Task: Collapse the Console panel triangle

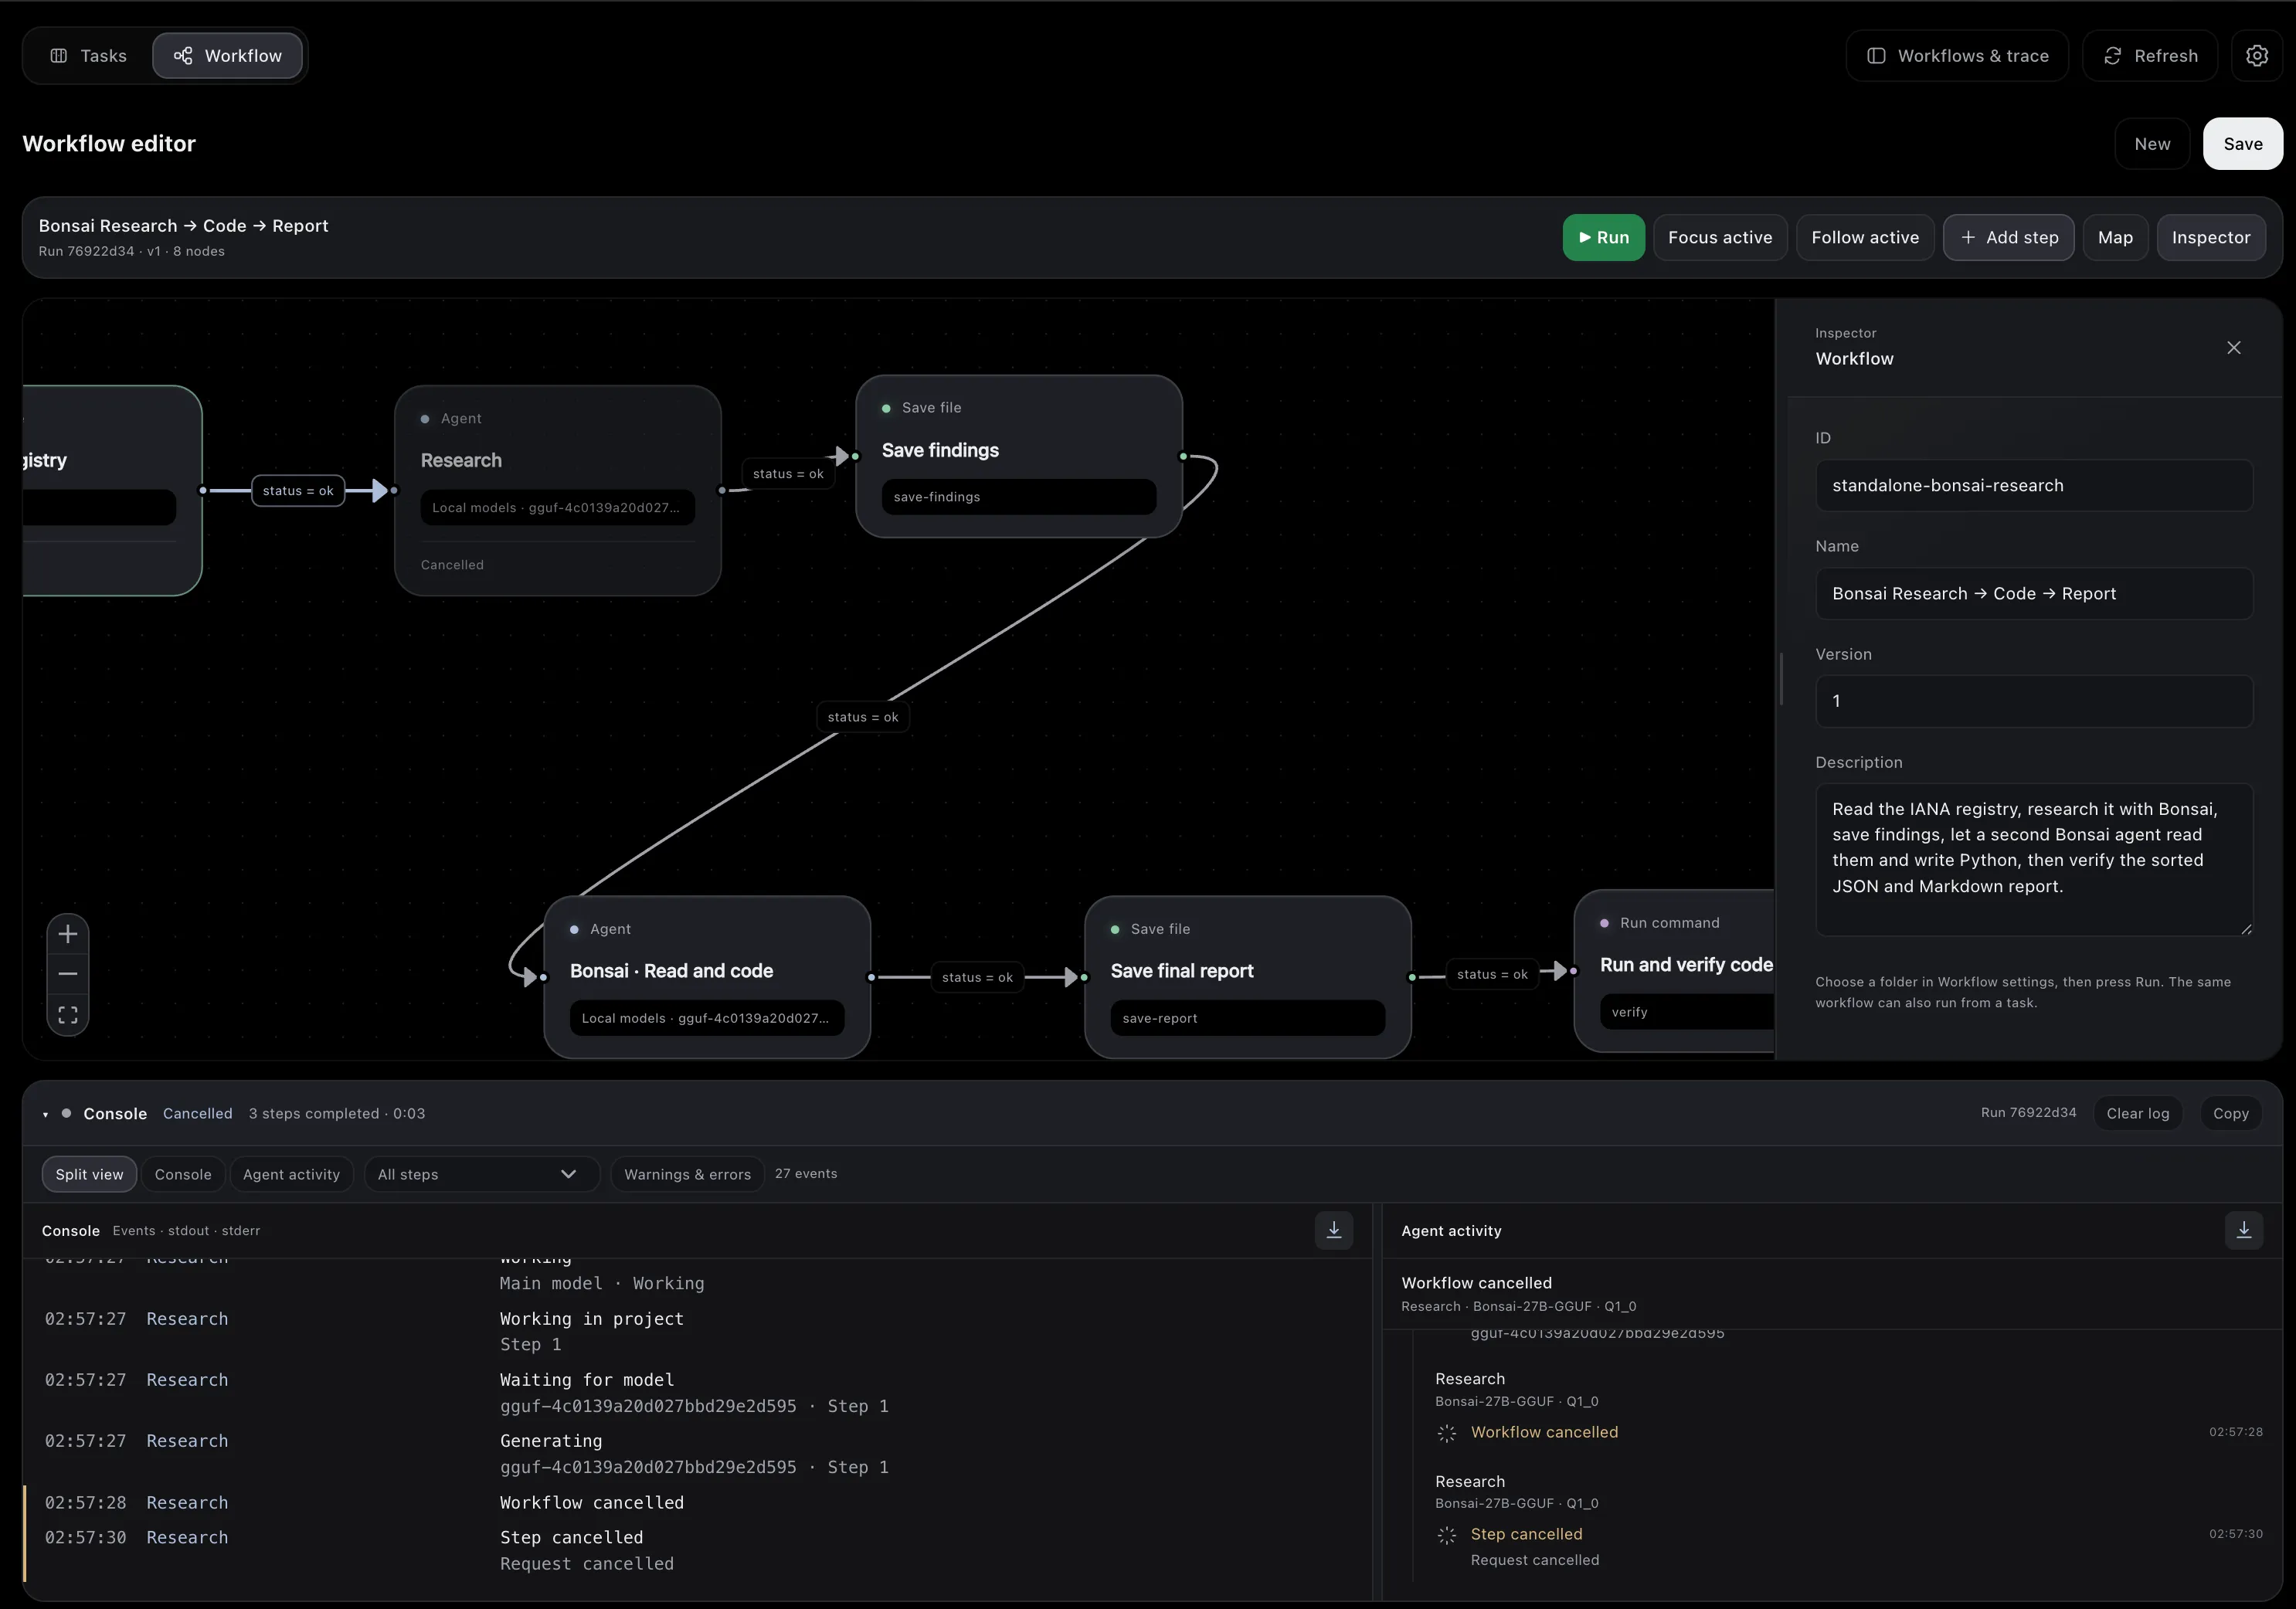Action: (x=46, y=1114)
